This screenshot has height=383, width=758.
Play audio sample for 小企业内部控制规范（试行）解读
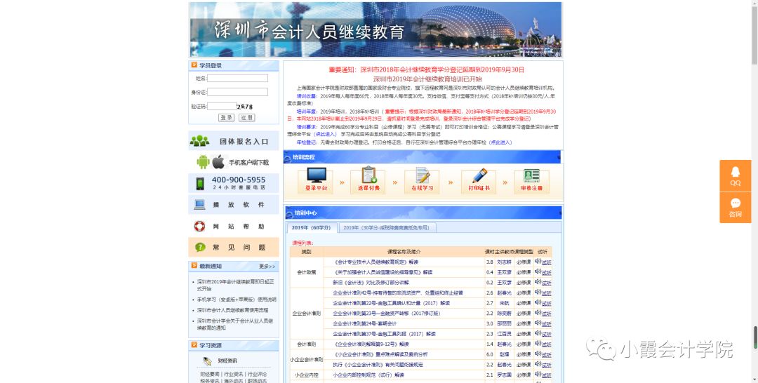pyautogui.click(x=538, y=375)
